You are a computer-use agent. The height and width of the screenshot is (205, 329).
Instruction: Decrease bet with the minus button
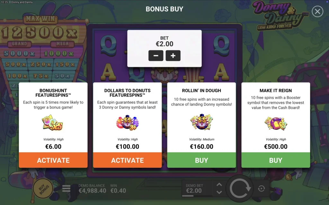click(x=156, y=56)
